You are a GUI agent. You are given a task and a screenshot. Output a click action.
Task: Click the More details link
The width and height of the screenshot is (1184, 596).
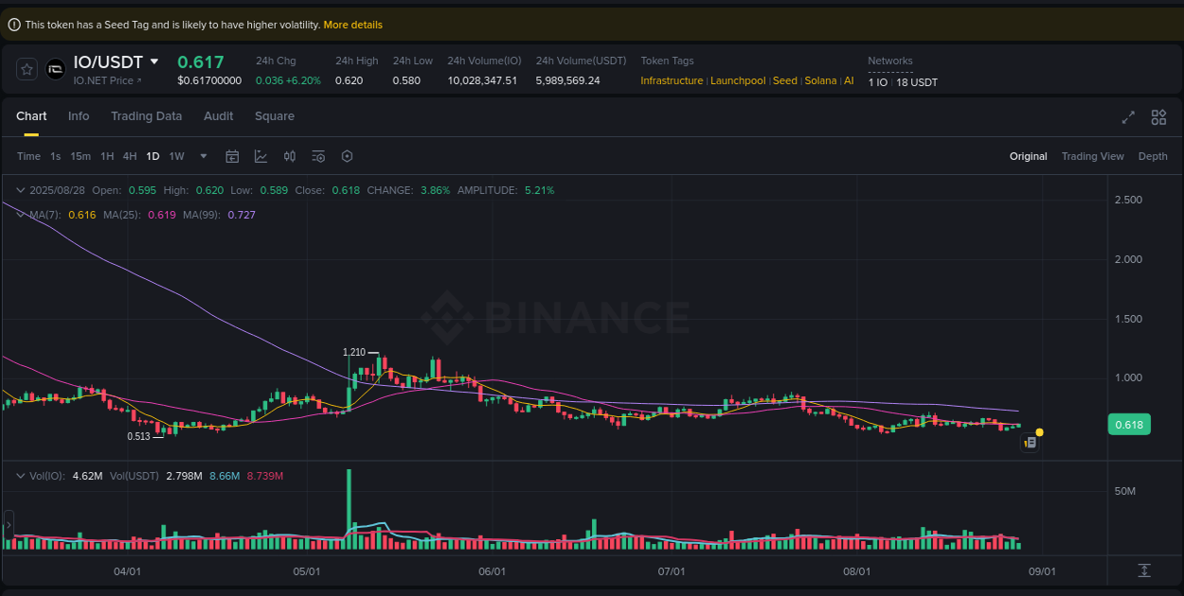tap(352, 25)
